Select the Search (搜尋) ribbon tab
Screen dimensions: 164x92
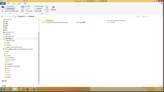click(25, 4)
